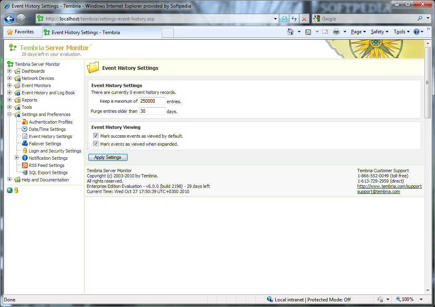Click the RSS Feeds icon in command bar
The image size is (435, 307).
tap(308, 32)
